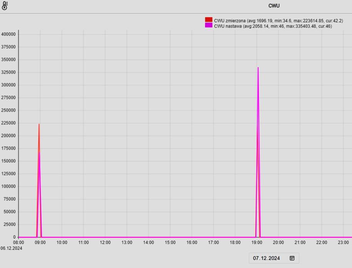Select the tall magenta peak near 19:00
This screenshot has height=268, width=352.
click(258, 68)
